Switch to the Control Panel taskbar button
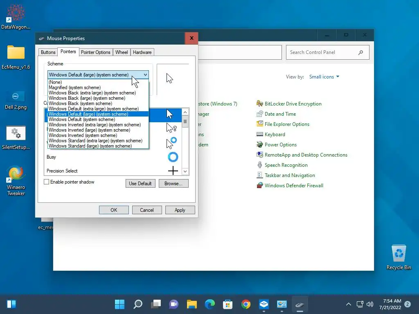Screen dimensions: 419x314 [x=282, y=304]
